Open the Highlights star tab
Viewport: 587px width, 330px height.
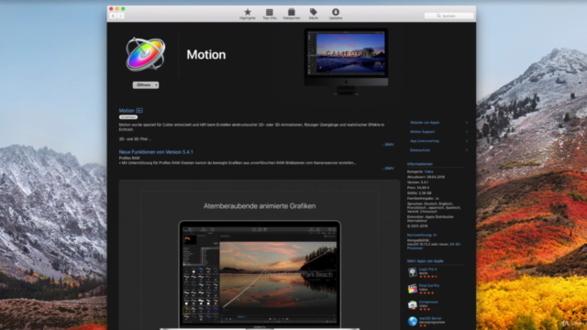pyautogui.click(x=248, y=14)
